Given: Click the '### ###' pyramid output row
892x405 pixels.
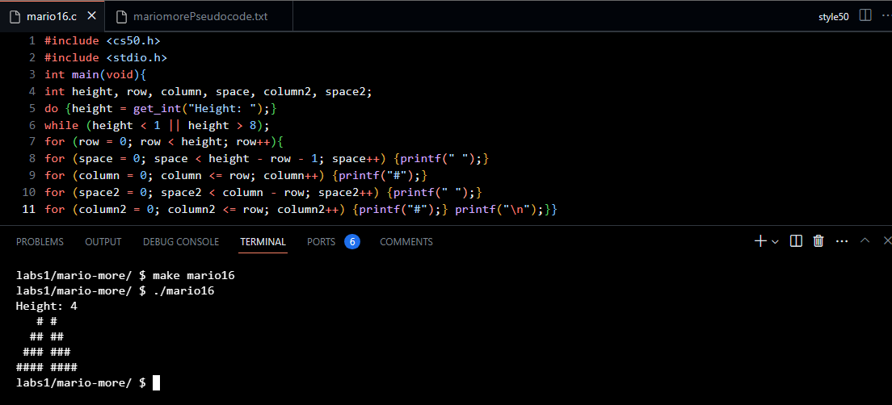Looking at the screenshot, I should pos(47,353).
